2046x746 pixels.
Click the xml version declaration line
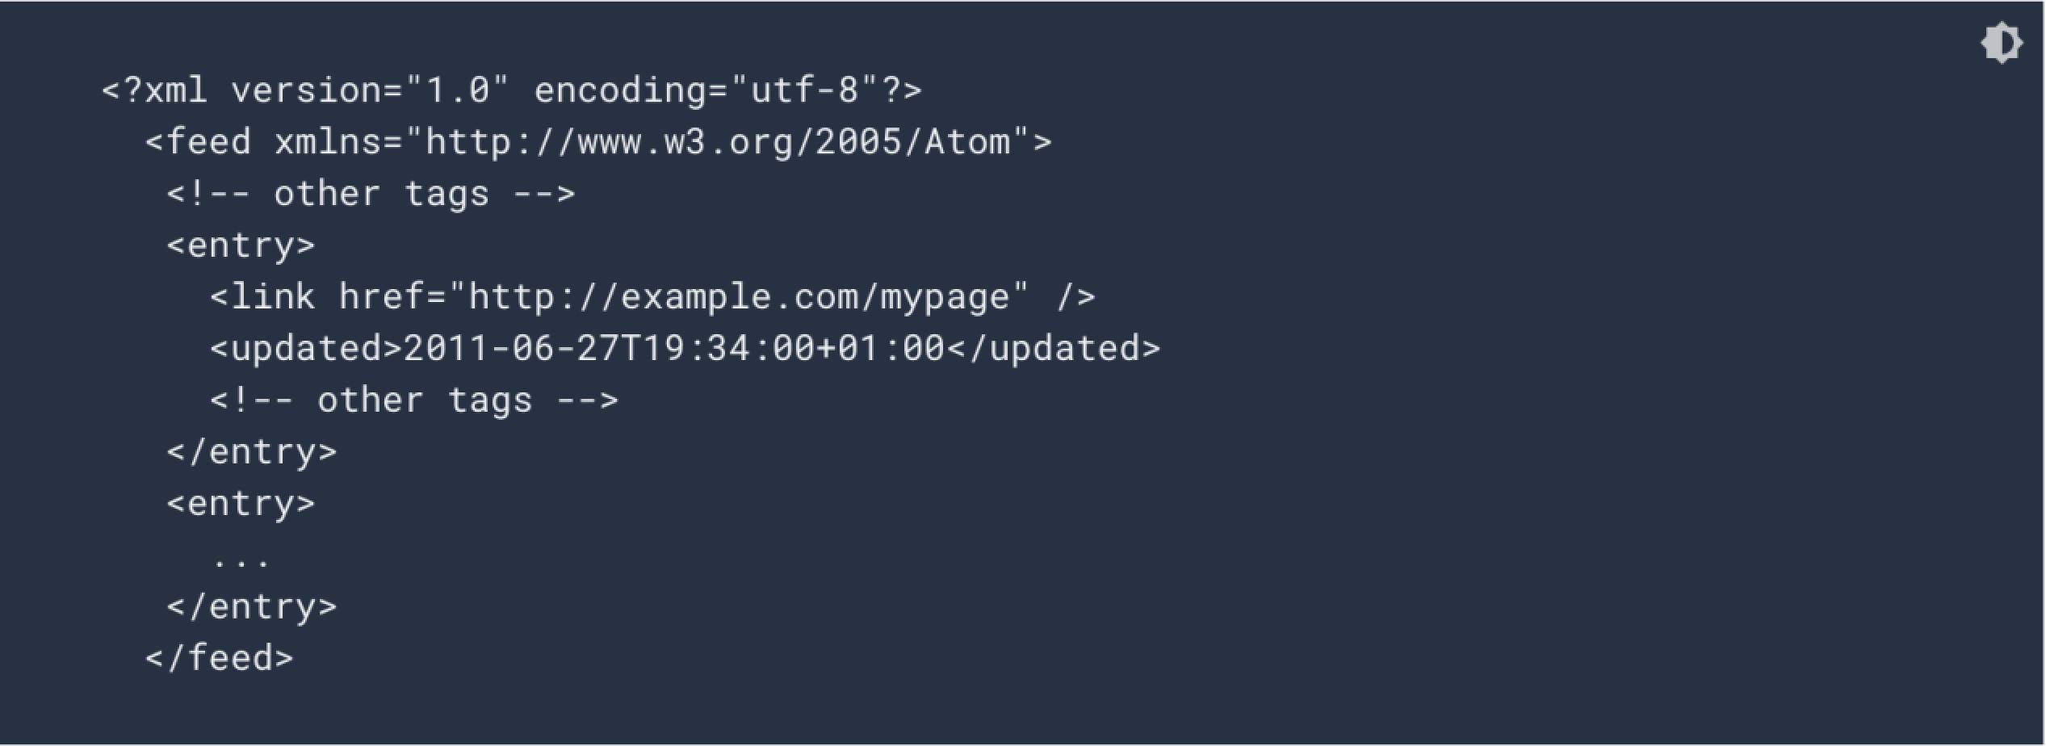(512, 90)
